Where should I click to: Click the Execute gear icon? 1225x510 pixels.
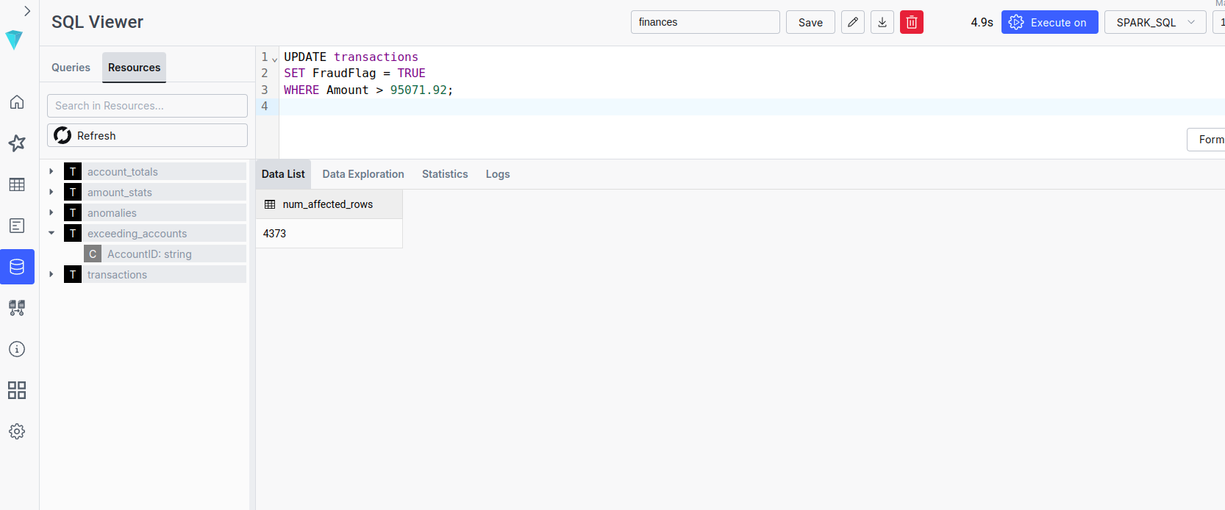(x=1016, y=22)
